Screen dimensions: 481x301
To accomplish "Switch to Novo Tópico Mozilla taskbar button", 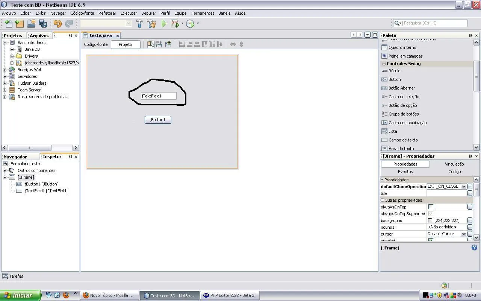I will point(109,295).
